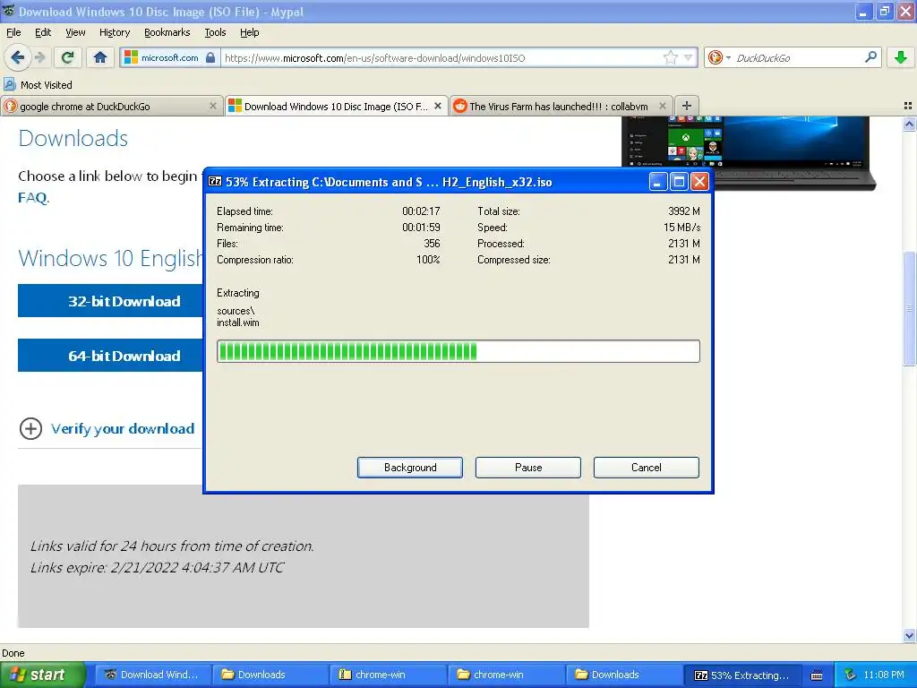The width and height of the screenshot is (917, 688).
Task: Open the Tools menu
Action: pos(215,32)
